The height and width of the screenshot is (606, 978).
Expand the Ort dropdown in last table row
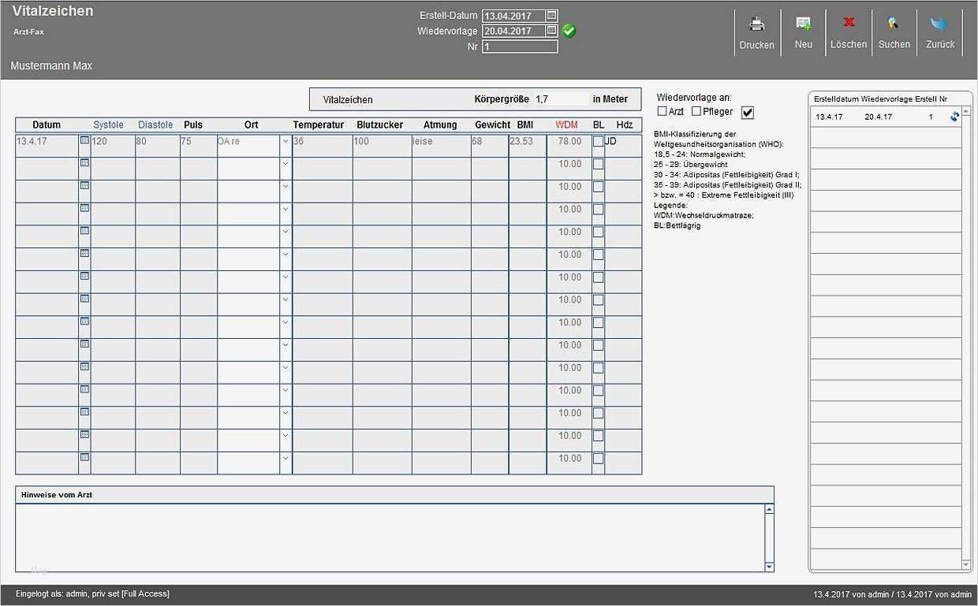286,458
